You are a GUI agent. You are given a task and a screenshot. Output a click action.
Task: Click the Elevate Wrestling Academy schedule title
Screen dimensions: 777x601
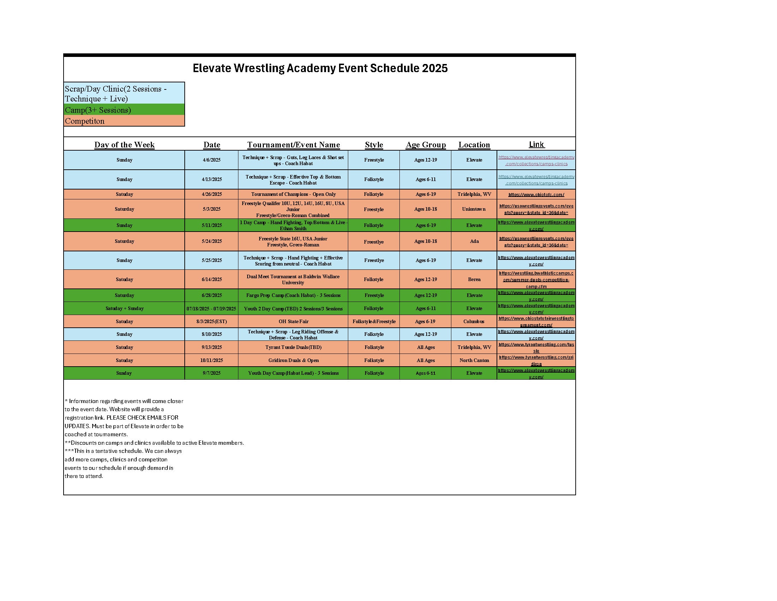click(x=320, y=68)
